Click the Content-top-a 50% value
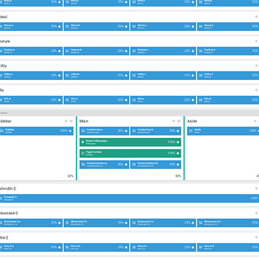 coord(120,131)
